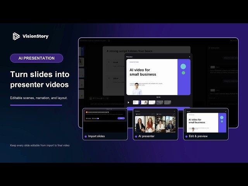Click the 00:14 timestamp under the preview
Screen dimensions: 248x186
158,97
